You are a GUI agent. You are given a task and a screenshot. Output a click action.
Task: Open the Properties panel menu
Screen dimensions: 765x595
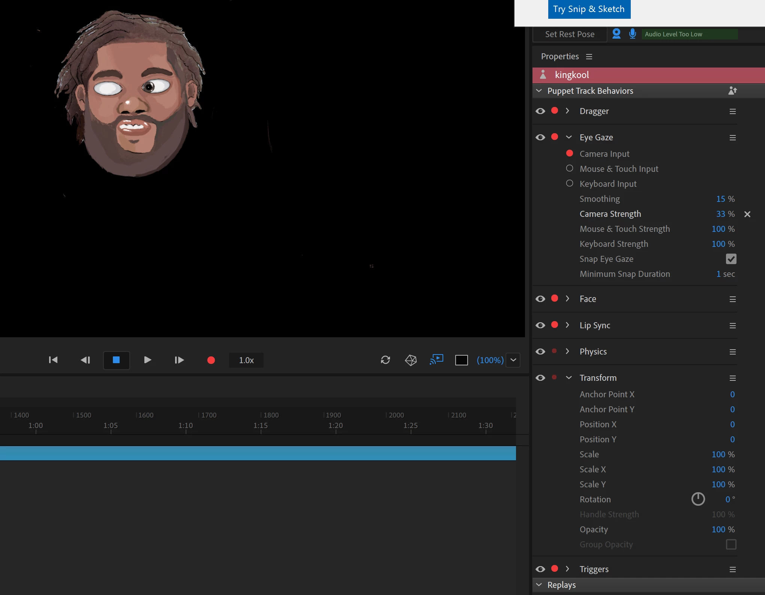pos(589,57)
